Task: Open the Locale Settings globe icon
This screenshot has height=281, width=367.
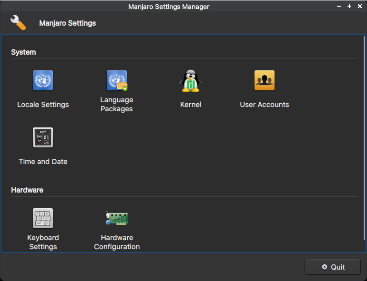Action: (43, 80)
